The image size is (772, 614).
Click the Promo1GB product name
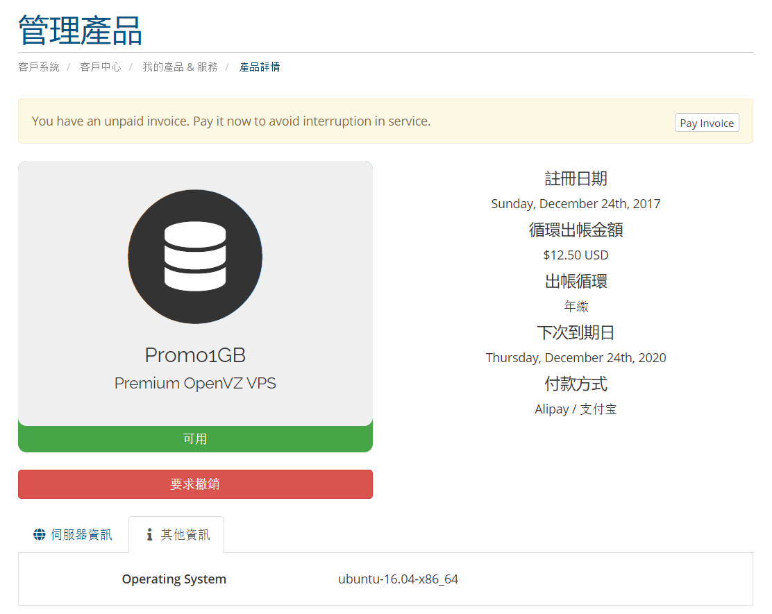(195, 355)
